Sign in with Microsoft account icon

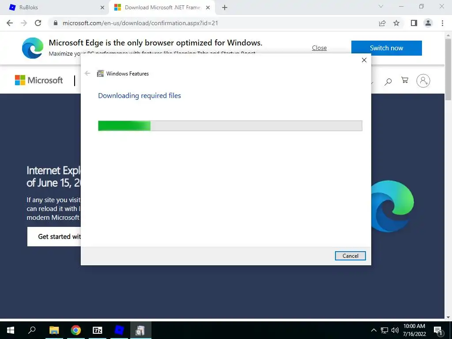(x=423, y=81)
